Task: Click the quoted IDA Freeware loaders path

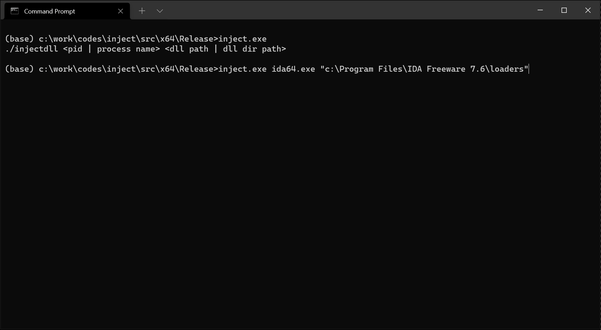Action: pyautogui.click(x=423, y=69)
